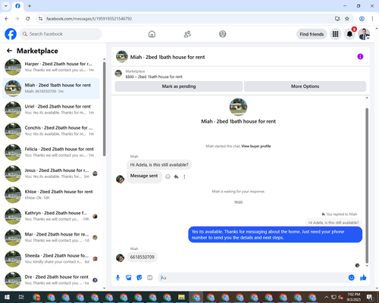Open Task View on the taskbar
Screen dimensions: 379x303
point(21,297)
